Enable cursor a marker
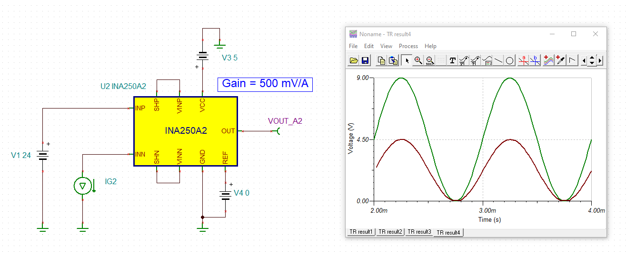 (524, 60)
